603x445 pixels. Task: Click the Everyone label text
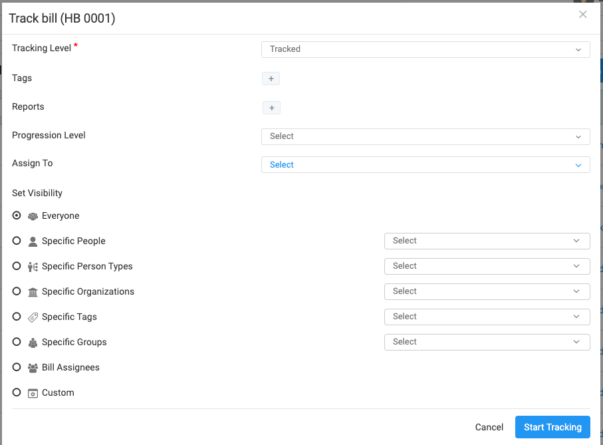coord(60,216)
